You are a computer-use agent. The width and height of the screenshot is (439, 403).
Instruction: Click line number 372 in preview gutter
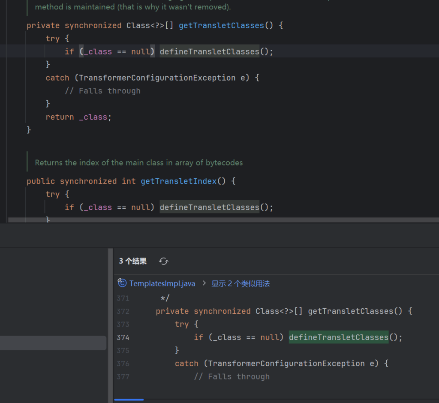pyautogui.click(x=123, y=311)
